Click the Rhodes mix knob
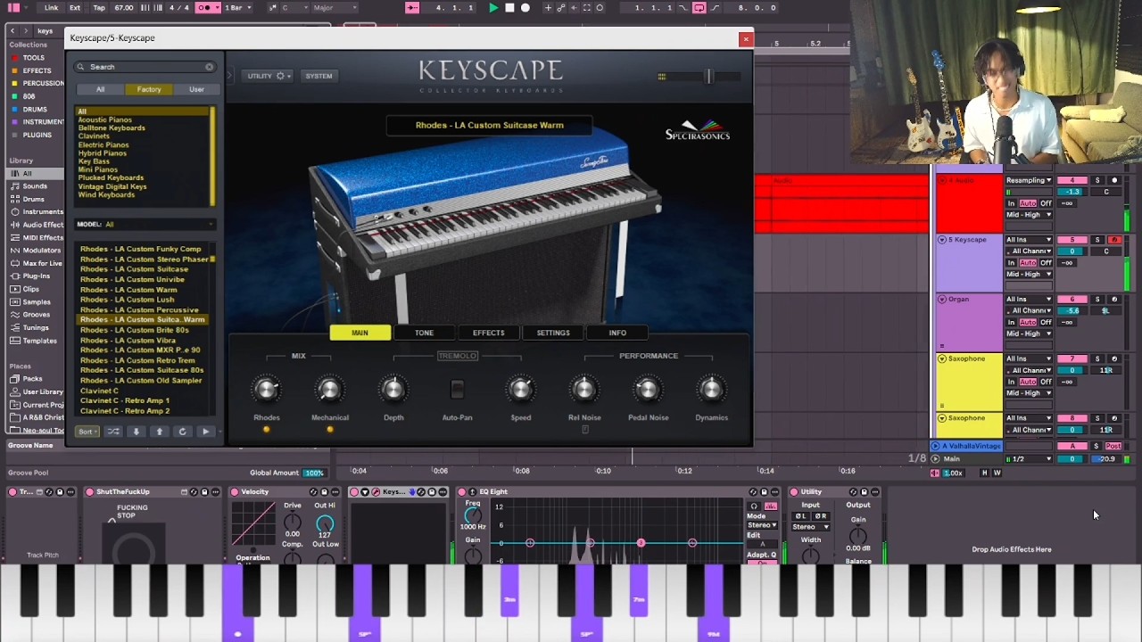Viewport: 1142px width, 642px height. click(x=266, y=390)
